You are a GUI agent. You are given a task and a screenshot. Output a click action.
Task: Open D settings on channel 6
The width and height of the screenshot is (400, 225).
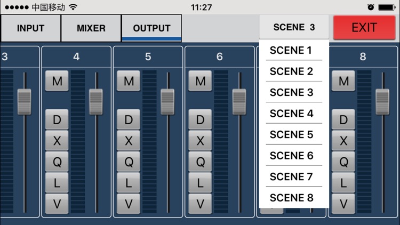(x=200, y=120)
